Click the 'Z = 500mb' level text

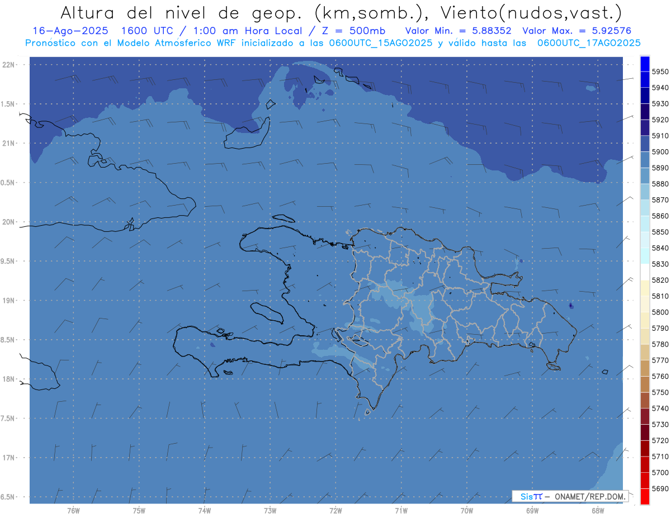pyautogui.click(x=353, y=31)
